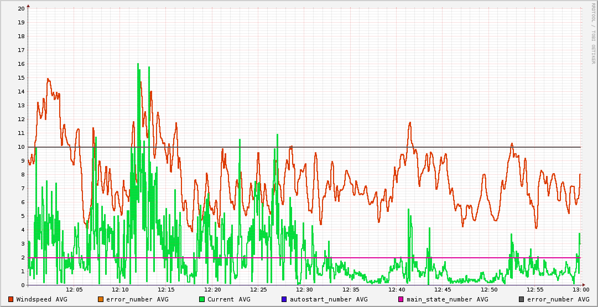Image resolution: width=598 pixels, height=307 pixels.
Task: Click the 12:05 time axis label
Action: [74, 290]
